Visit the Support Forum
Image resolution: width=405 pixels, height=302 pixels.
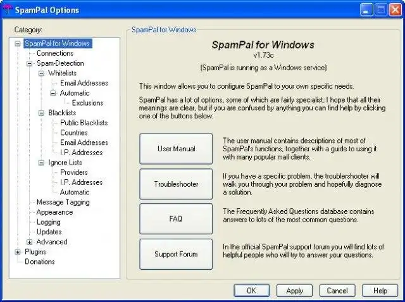(x=176, y=255)
